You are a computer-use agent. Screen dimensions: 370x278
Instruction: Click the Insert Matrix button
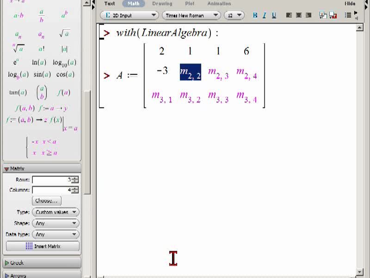pos(43,246)
